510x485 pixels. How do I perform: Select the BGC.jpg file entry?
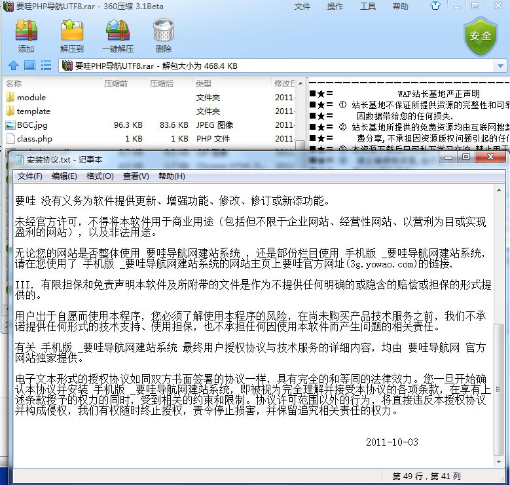32,125
